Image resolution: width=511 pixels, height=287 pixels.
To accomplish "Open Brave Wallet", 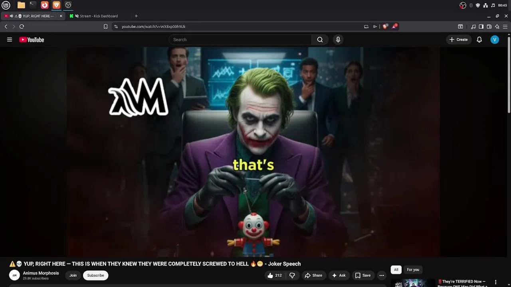I will coord(489,27).
